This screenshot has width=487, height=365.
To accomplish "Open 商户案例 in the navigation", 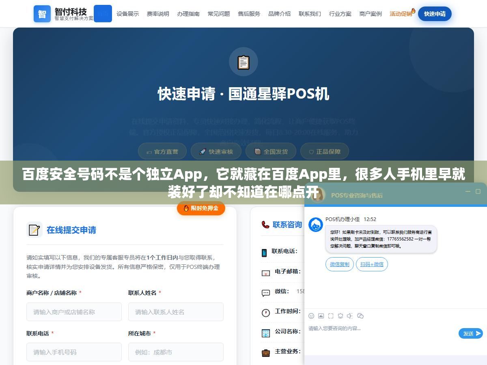I will (371, 14).
